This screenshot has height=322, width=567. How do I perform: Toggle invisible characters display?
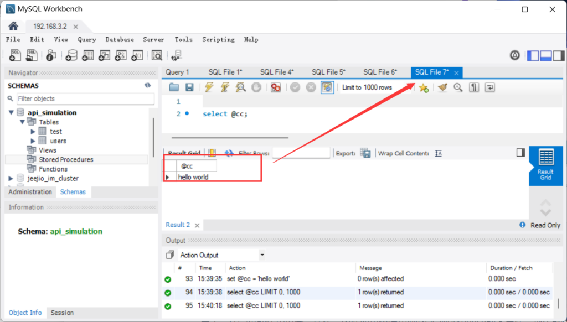pos(474,87)
